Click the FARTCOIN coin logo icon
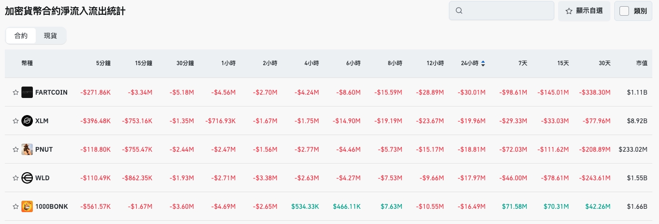Viewport: 659px width, 224px height. (x=27, y=92)
